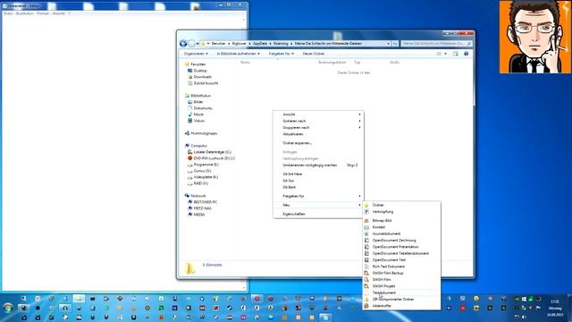Click the Explorer Forward arrow button
Screen dimensions: 572x322
coord(191,44)
